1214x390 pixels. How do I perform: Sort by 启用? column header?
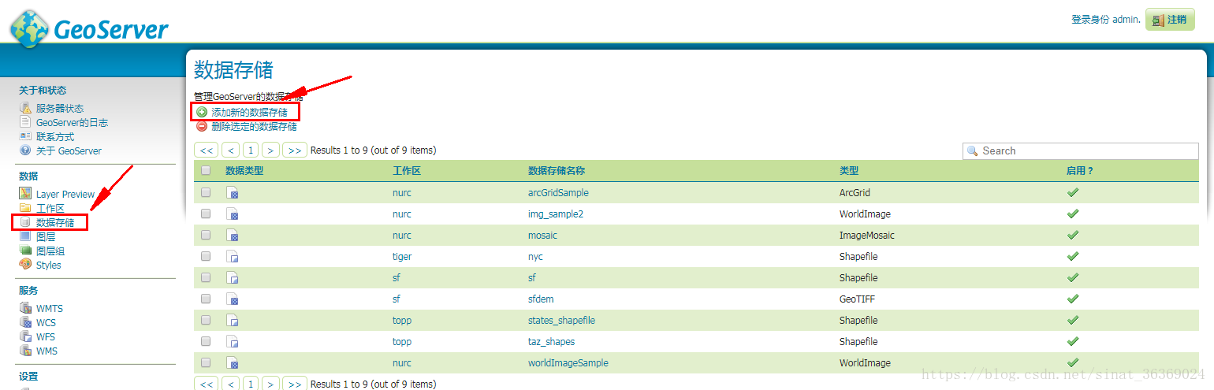coord(1080,171)
